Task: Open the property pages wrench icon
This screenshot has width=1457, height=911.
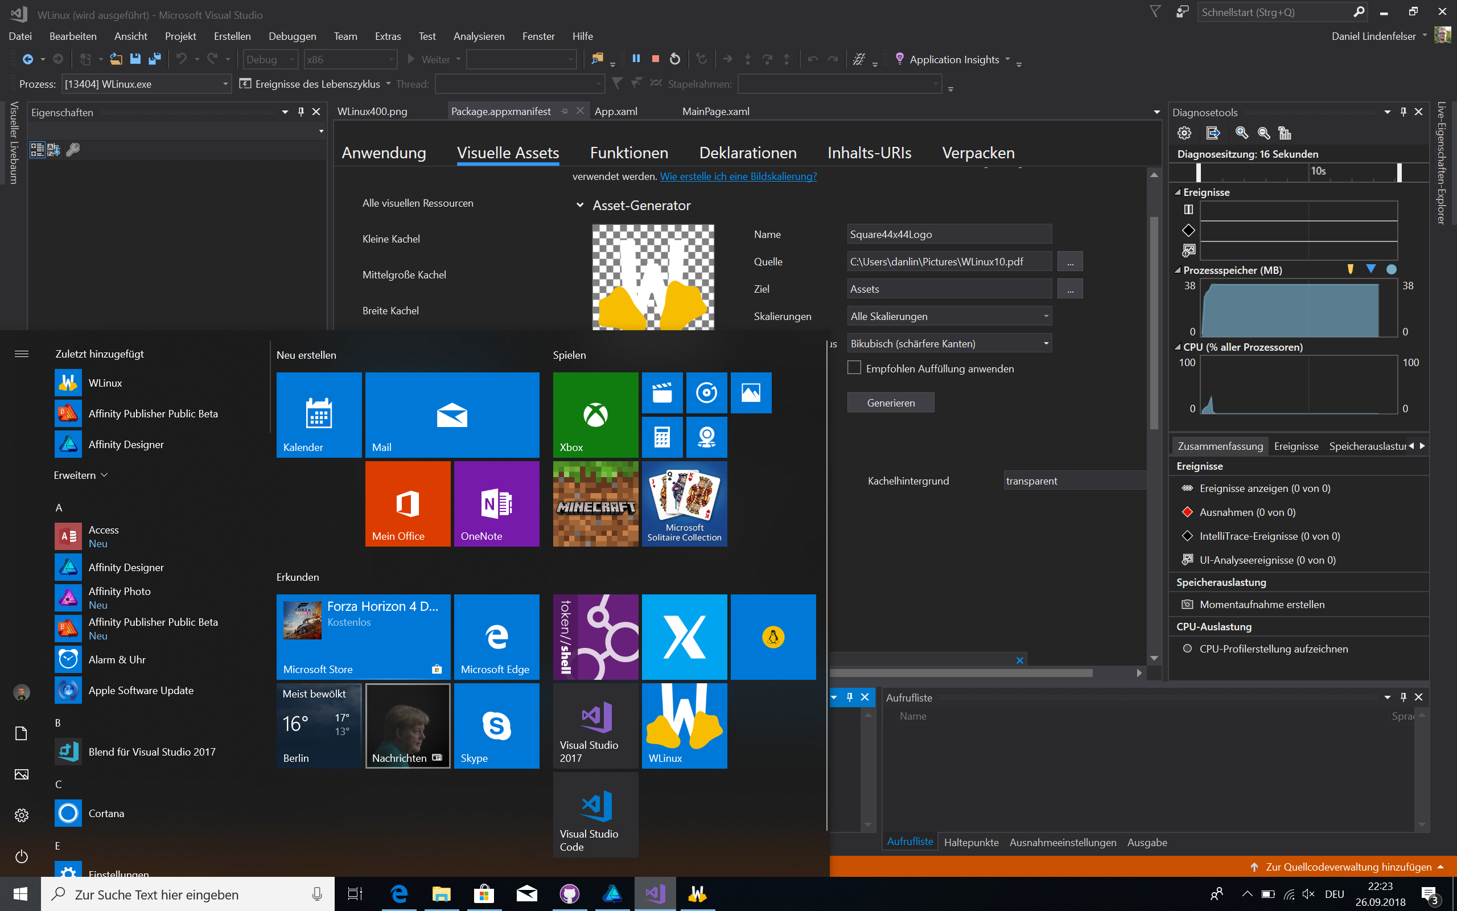Action: (73, 149)
